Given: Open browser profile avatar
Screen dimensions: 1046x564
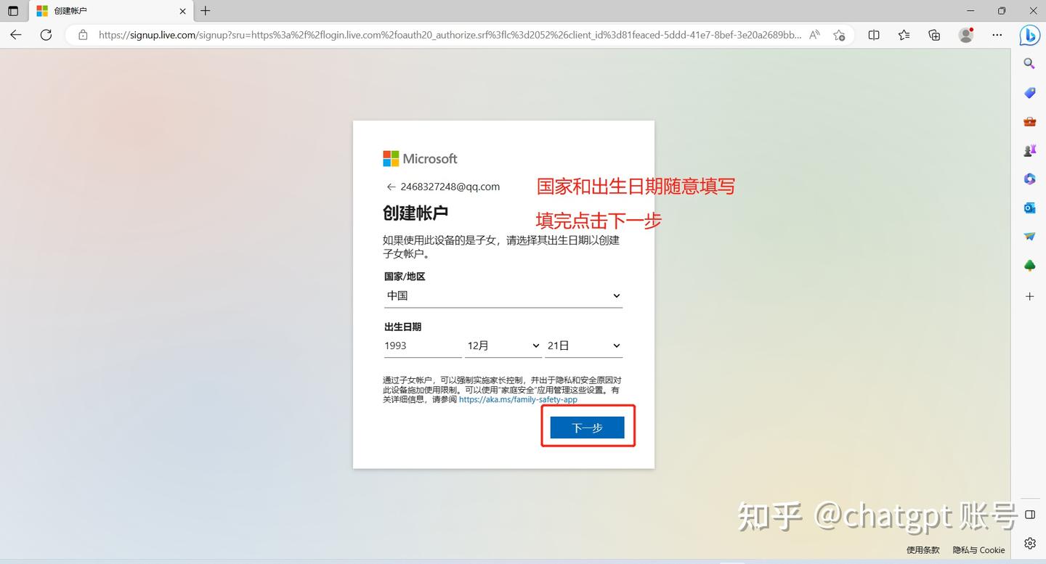Looking at the screenshot, I should tap(966, 35).
